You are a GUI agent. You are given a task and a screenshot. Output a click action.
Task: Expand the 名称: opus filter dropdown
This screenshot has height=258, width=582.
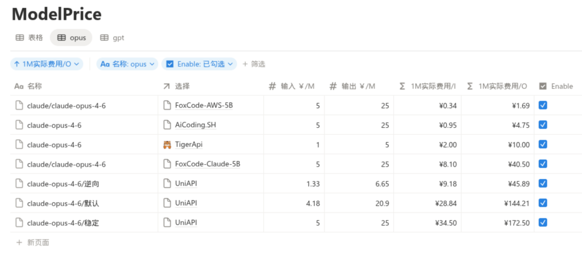(127, 64)
